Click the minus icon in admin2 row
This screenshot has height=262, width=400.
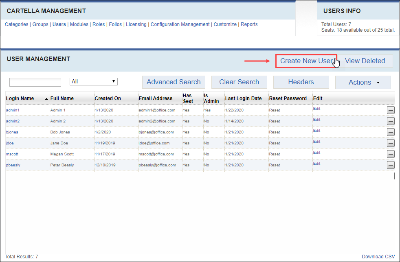point(391,121)
